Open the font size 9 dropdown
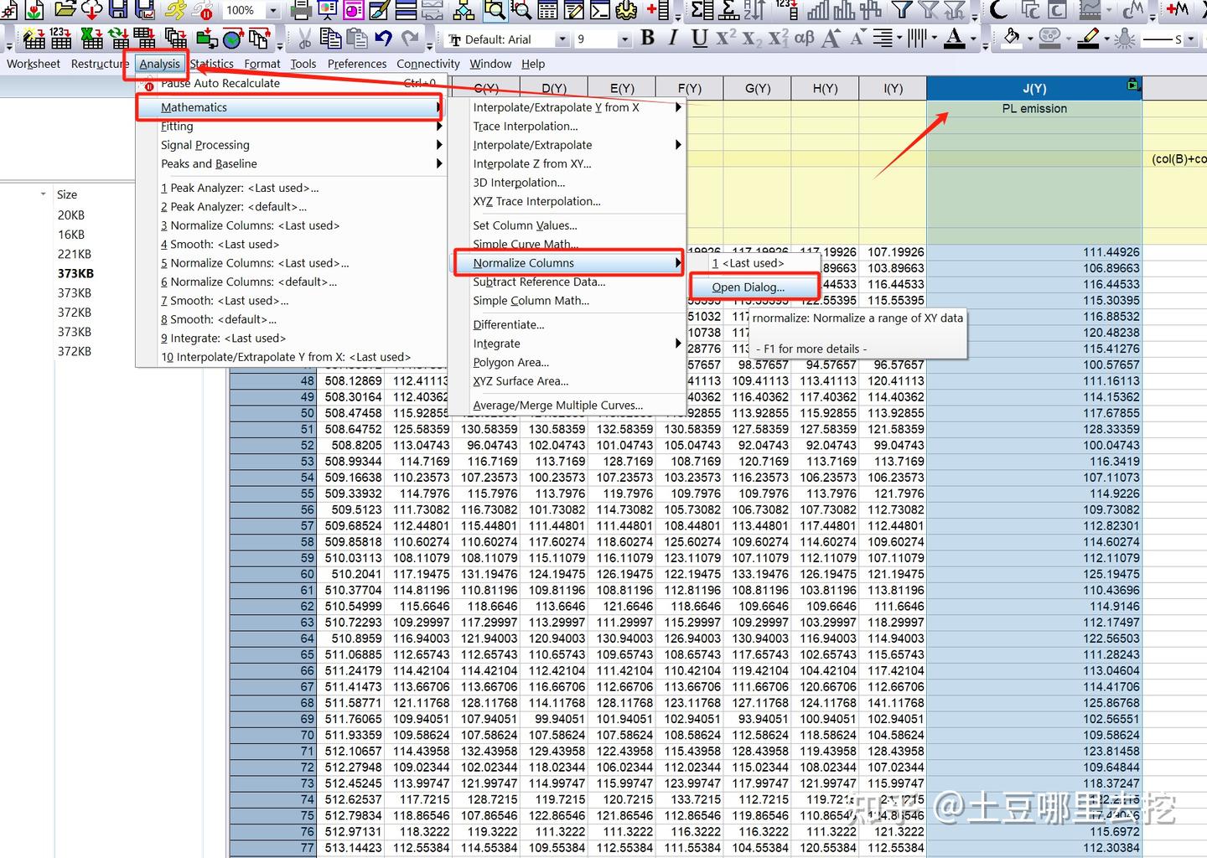 coord(624,39)
